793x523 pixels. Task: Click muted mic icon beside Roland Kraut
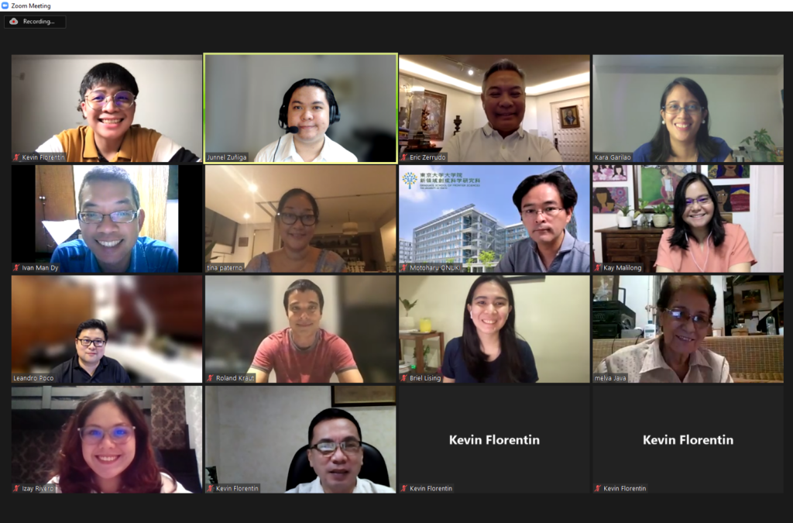coord(211,378)
